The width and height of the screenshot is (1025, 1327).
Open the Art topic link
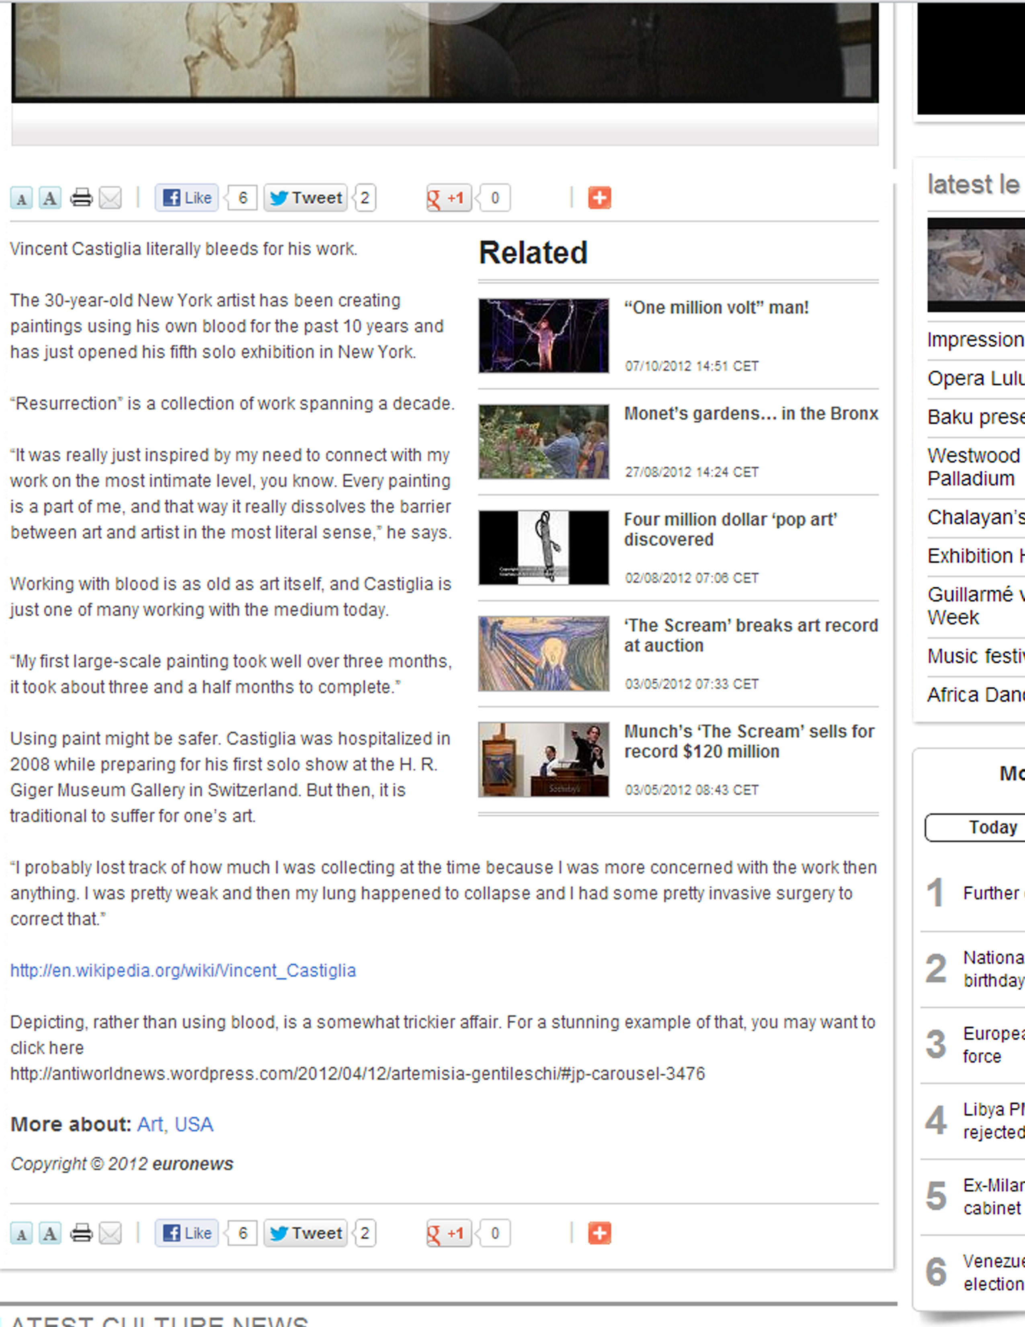point(150,1125)
